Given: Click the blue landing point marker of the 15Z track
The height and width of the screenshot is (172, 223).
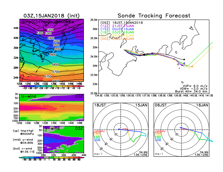Looking at the screenshot, I should 184,64.
